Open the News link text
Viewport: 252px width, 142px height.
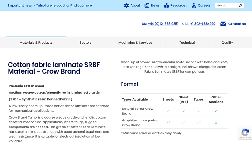[x=155, y=5]
